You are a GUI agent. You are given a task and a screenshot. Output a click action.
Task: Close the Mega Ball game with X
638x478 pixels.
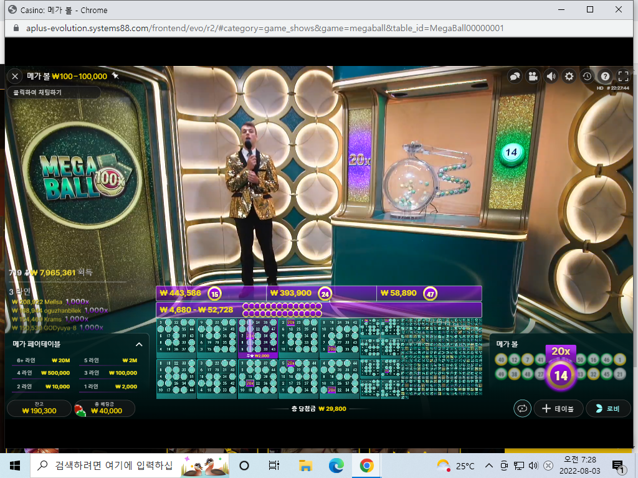tap(15, 77)
